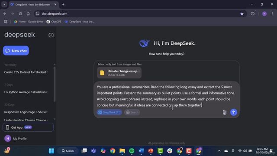
Task: Open Microsoft Word from taskbar
Action: coord(141,151)
